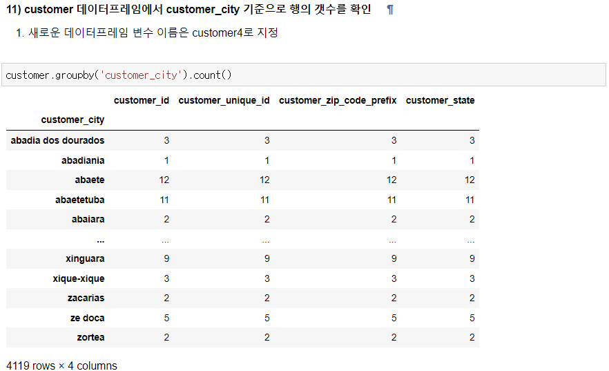The image size is (609, 371).
Task: Click the groupby code input cell
Action: coord(304,75)
